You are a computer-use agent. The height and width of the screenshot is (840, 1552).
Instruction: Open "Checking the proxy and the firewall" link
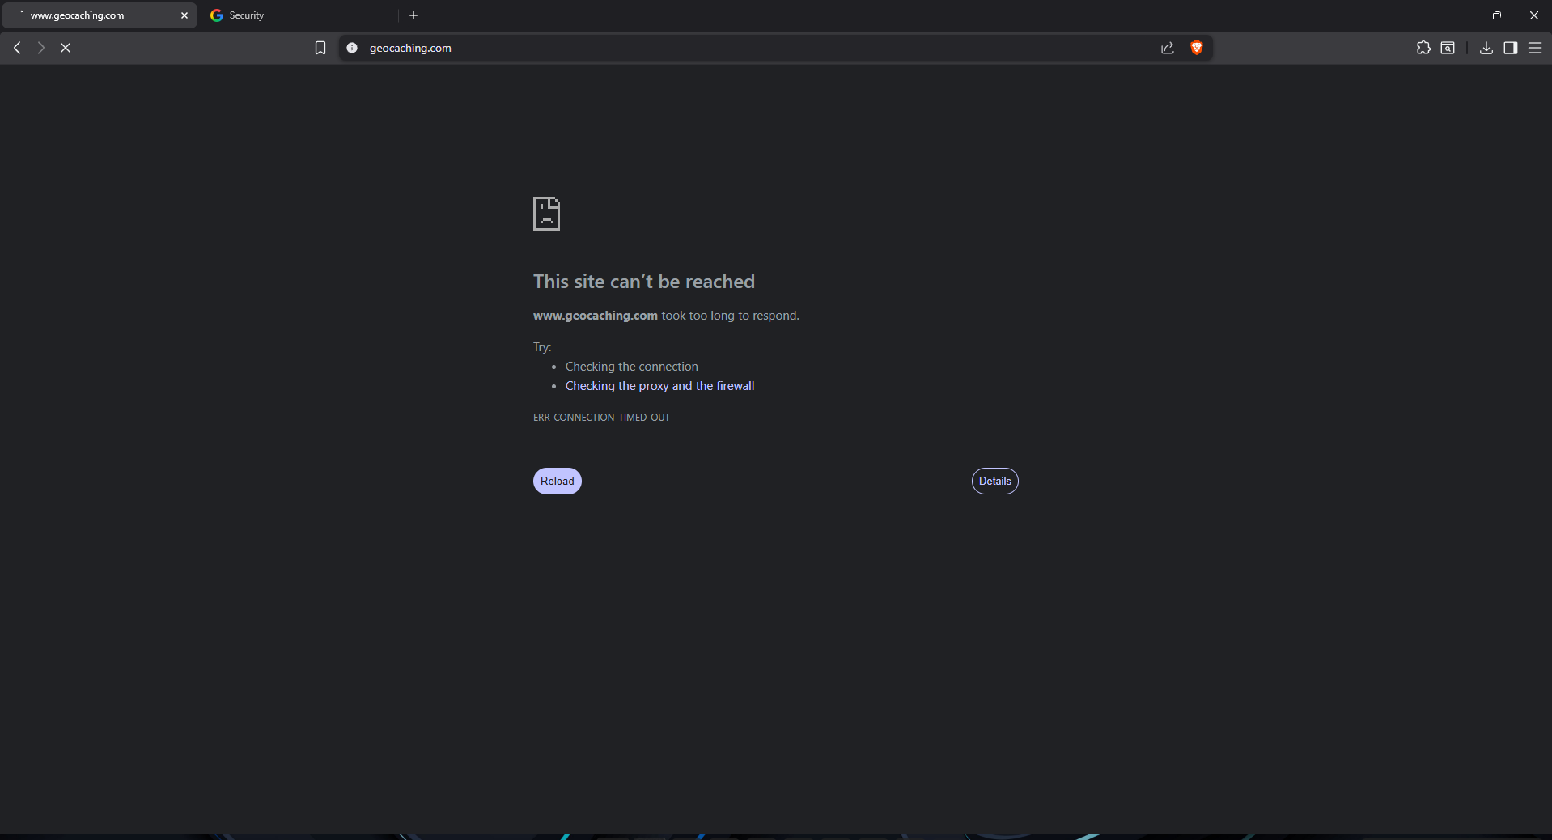(659, 386)
